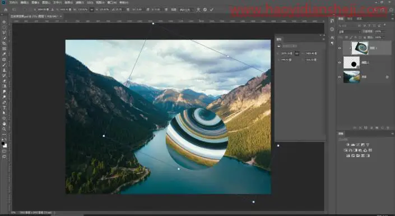The image size is (395, 216).
Task: Commit the transform with the checkmark
Action: click(x=212, y=10)
